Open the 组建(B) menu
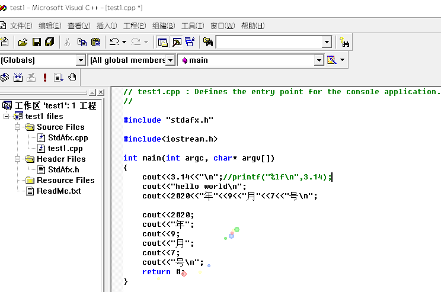The height and width of the screenshot is (292, 441). pos(164,26)
